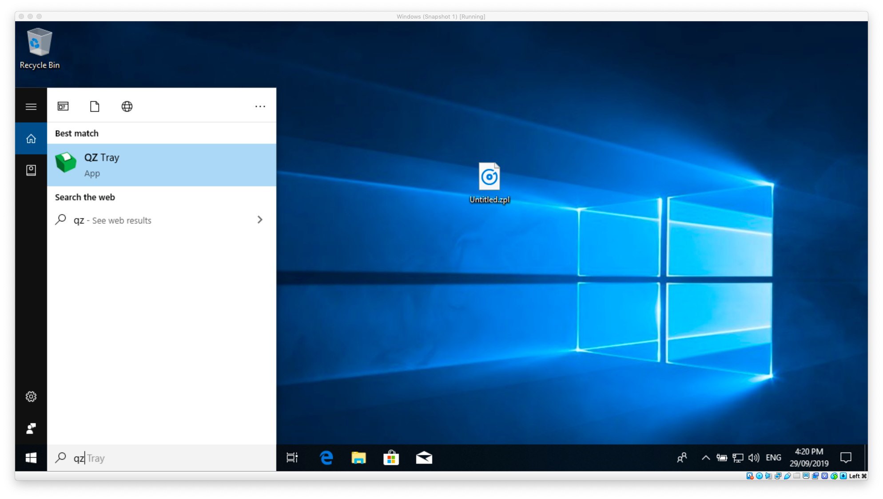883x499 pixels.
Task: Click the Windows Start button
Action: point(31,458)
